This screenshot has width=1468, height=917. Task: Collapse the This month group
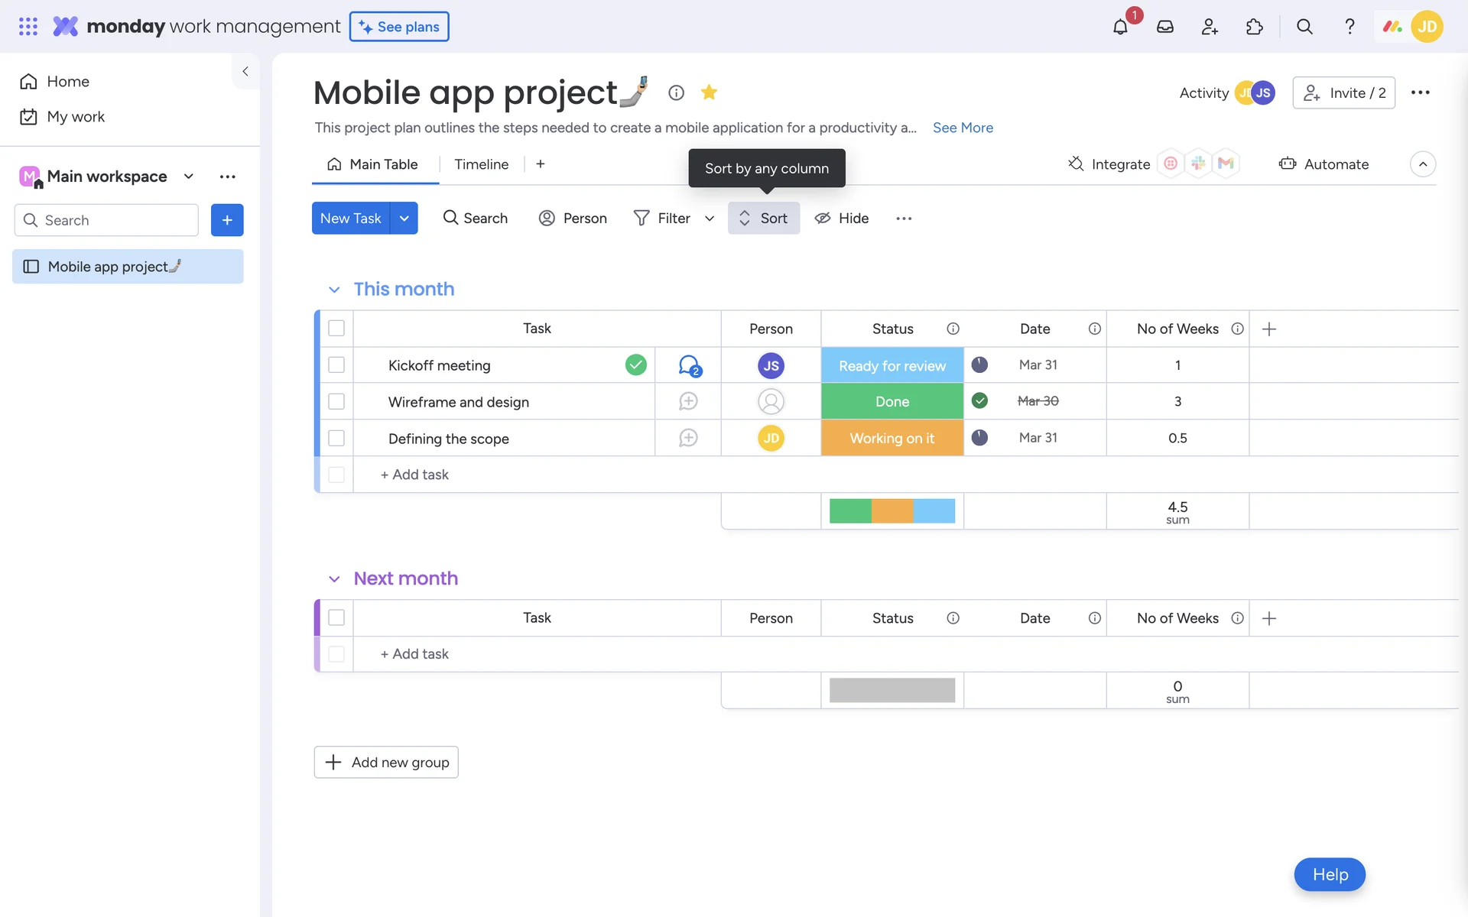[334, 290]
